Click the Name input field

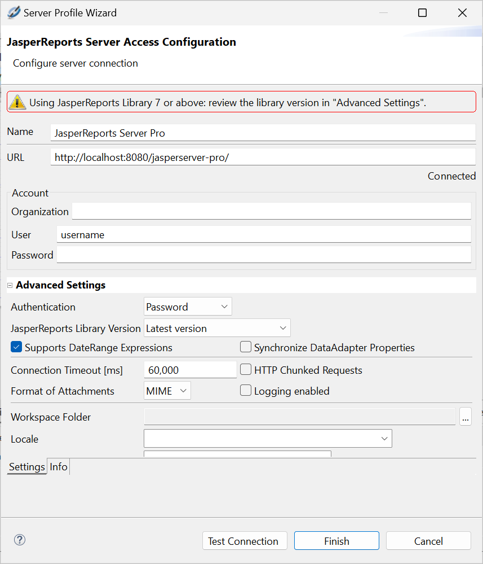point(263,133)
